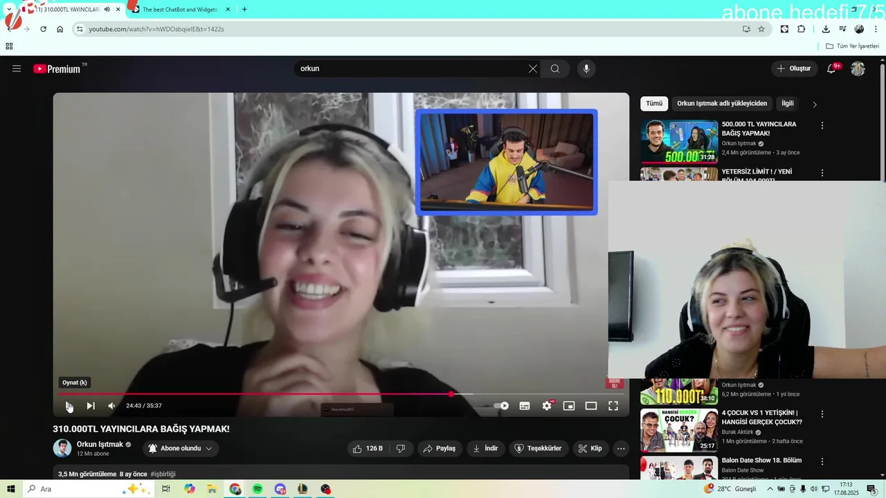
Task: Click the Windows taskbar search box 'Ara'
Action: (x=87, y=489)
